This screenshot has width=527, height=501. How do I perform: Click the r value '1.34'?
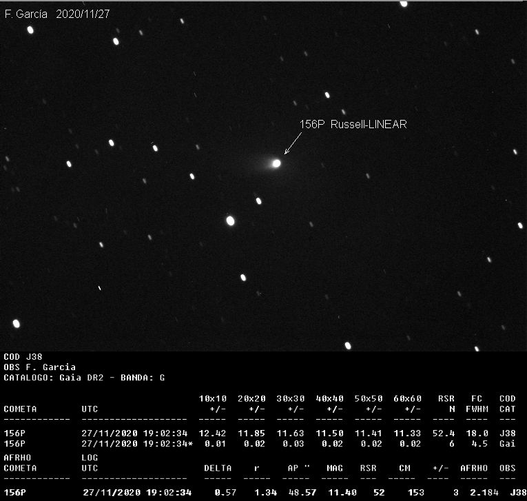pos(266,493)
